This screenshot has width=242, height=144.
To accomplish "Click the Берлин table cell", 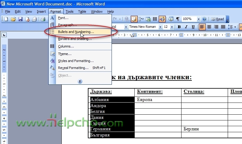I will point(205,129).
